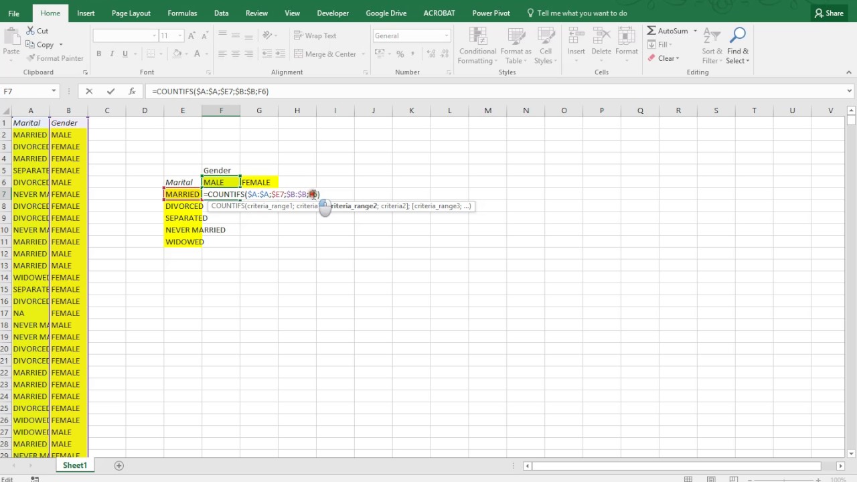Image resolution: width=857 pixels, height=482 pixels.
Task: Open Copy options dropdown arrow
Action: coord(60,45)
